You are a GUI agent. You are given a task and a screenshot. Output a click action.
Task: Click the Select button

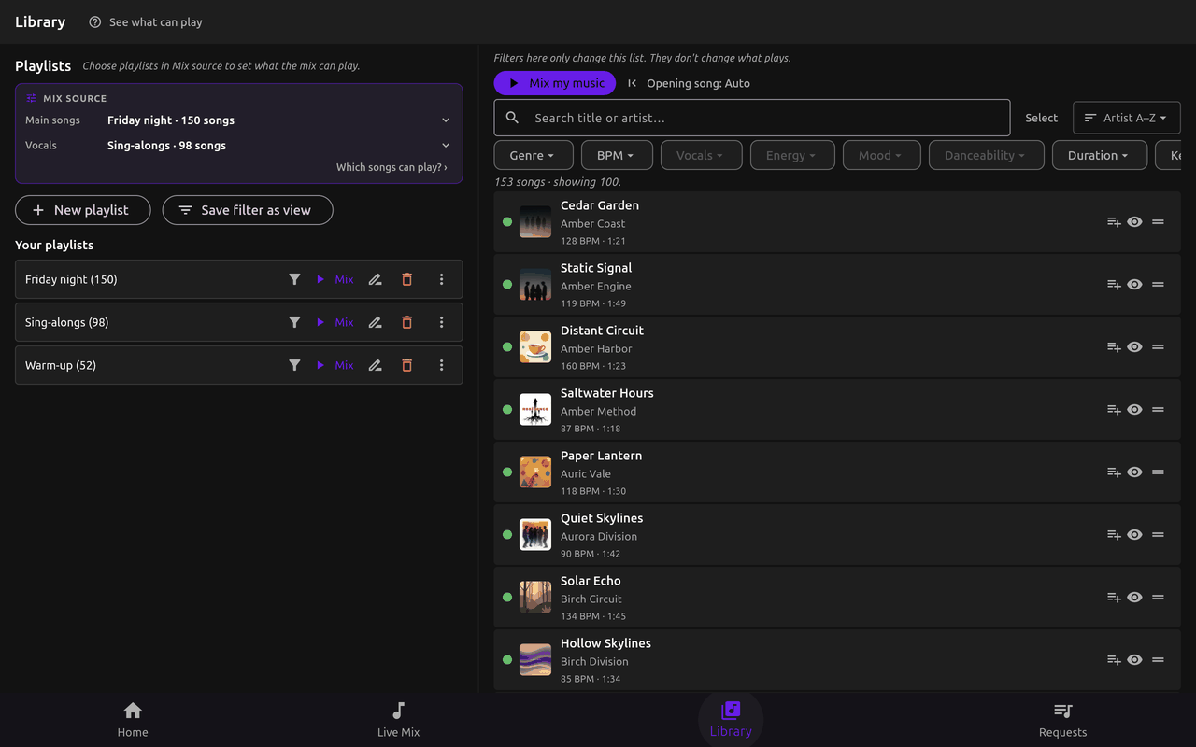[x=1042, y=118]
